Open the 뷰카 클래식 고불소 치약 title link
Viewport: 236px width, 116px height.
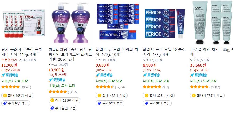click(22, 52)
